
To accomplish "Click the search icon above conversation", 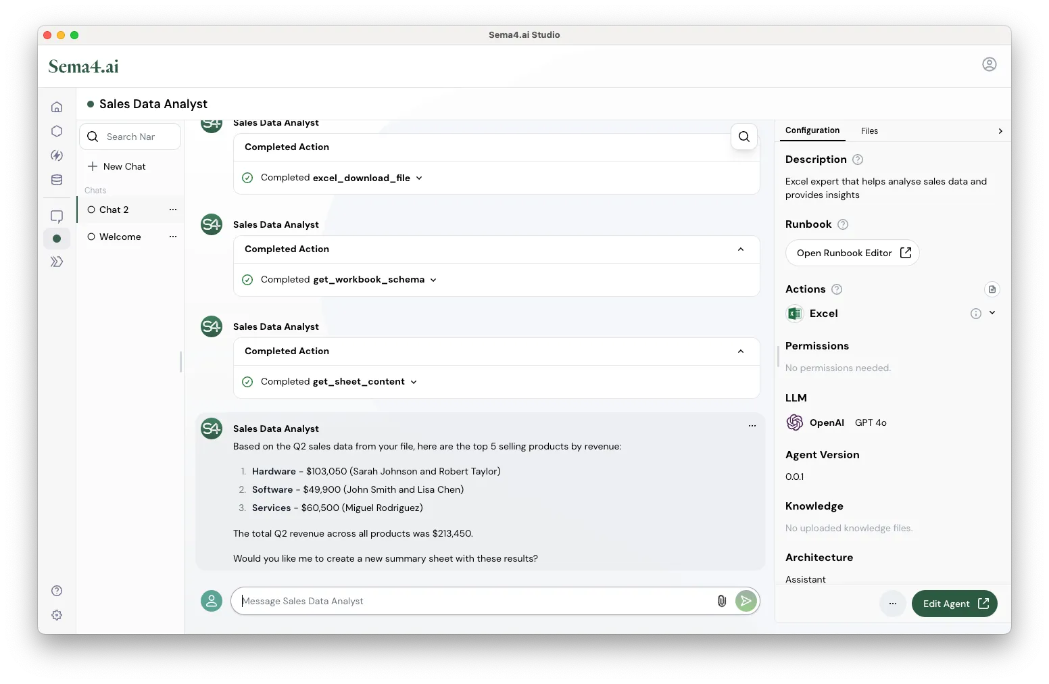I will [743, 137].
